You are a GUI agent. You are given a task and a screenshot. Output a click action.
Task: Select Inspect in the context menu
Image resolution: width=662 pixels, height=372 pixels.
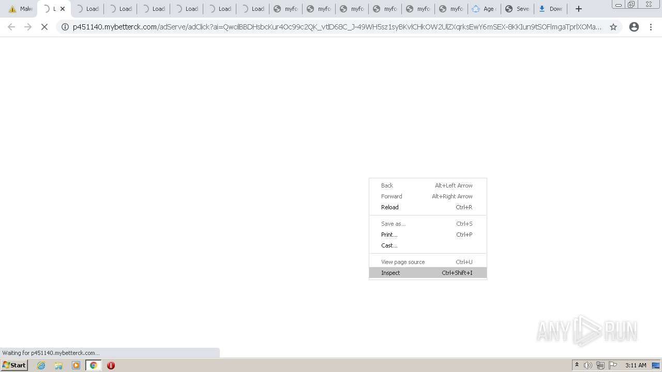(428, 273)
